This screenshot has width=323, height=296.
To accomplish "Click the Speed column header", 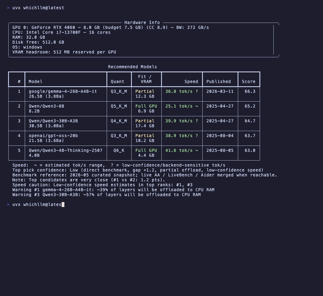I will (191, 82).
